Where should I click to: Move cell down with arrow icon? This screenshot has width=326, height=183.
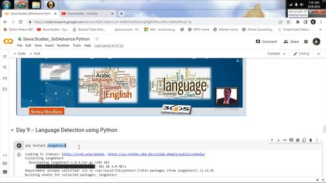pos(279,140)
